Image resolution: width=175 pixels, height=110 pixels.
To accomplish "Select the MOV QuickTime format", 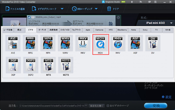I will tap(100, 43).
